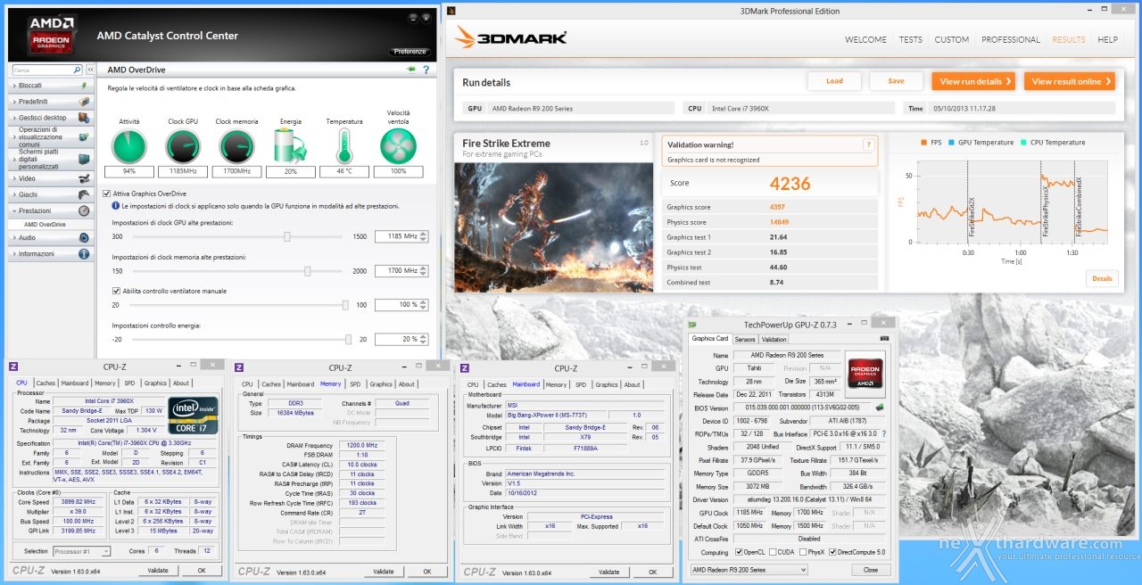Click the Clock memoria gauge icon
Screen dimensions: 1142x585
point(236,146)
